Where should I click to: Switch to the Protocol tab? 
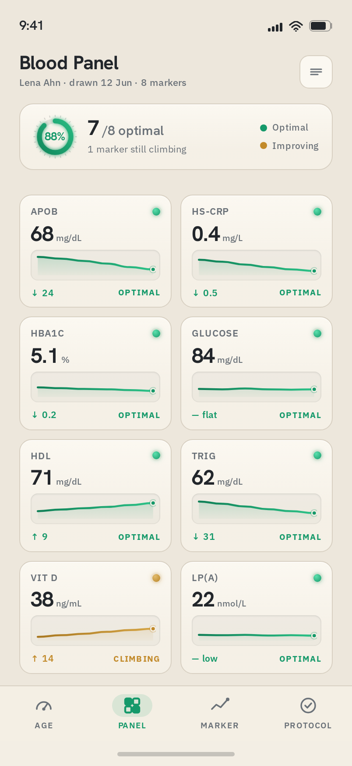308,713
